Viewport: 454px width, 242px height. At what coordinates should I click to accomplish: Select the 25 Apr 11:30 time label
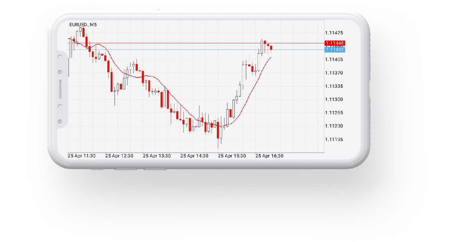coord(82,156)
